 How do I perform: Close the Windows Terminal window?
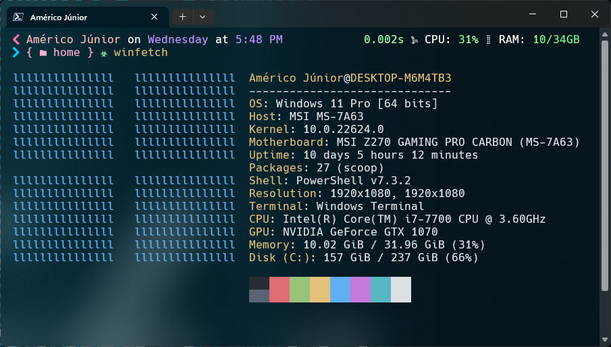coord(595,14)
